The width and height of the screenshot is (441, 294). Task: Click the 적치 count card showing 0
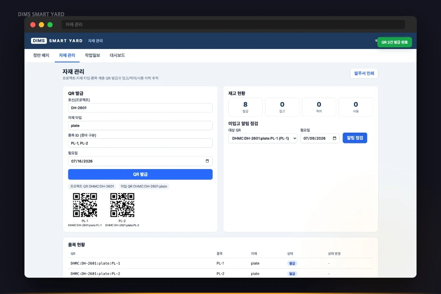coord(319,107)
